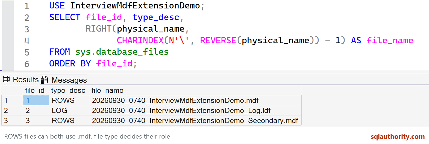
Task: Click the ROWS cell in result row 3
Action: coord(69,121)
